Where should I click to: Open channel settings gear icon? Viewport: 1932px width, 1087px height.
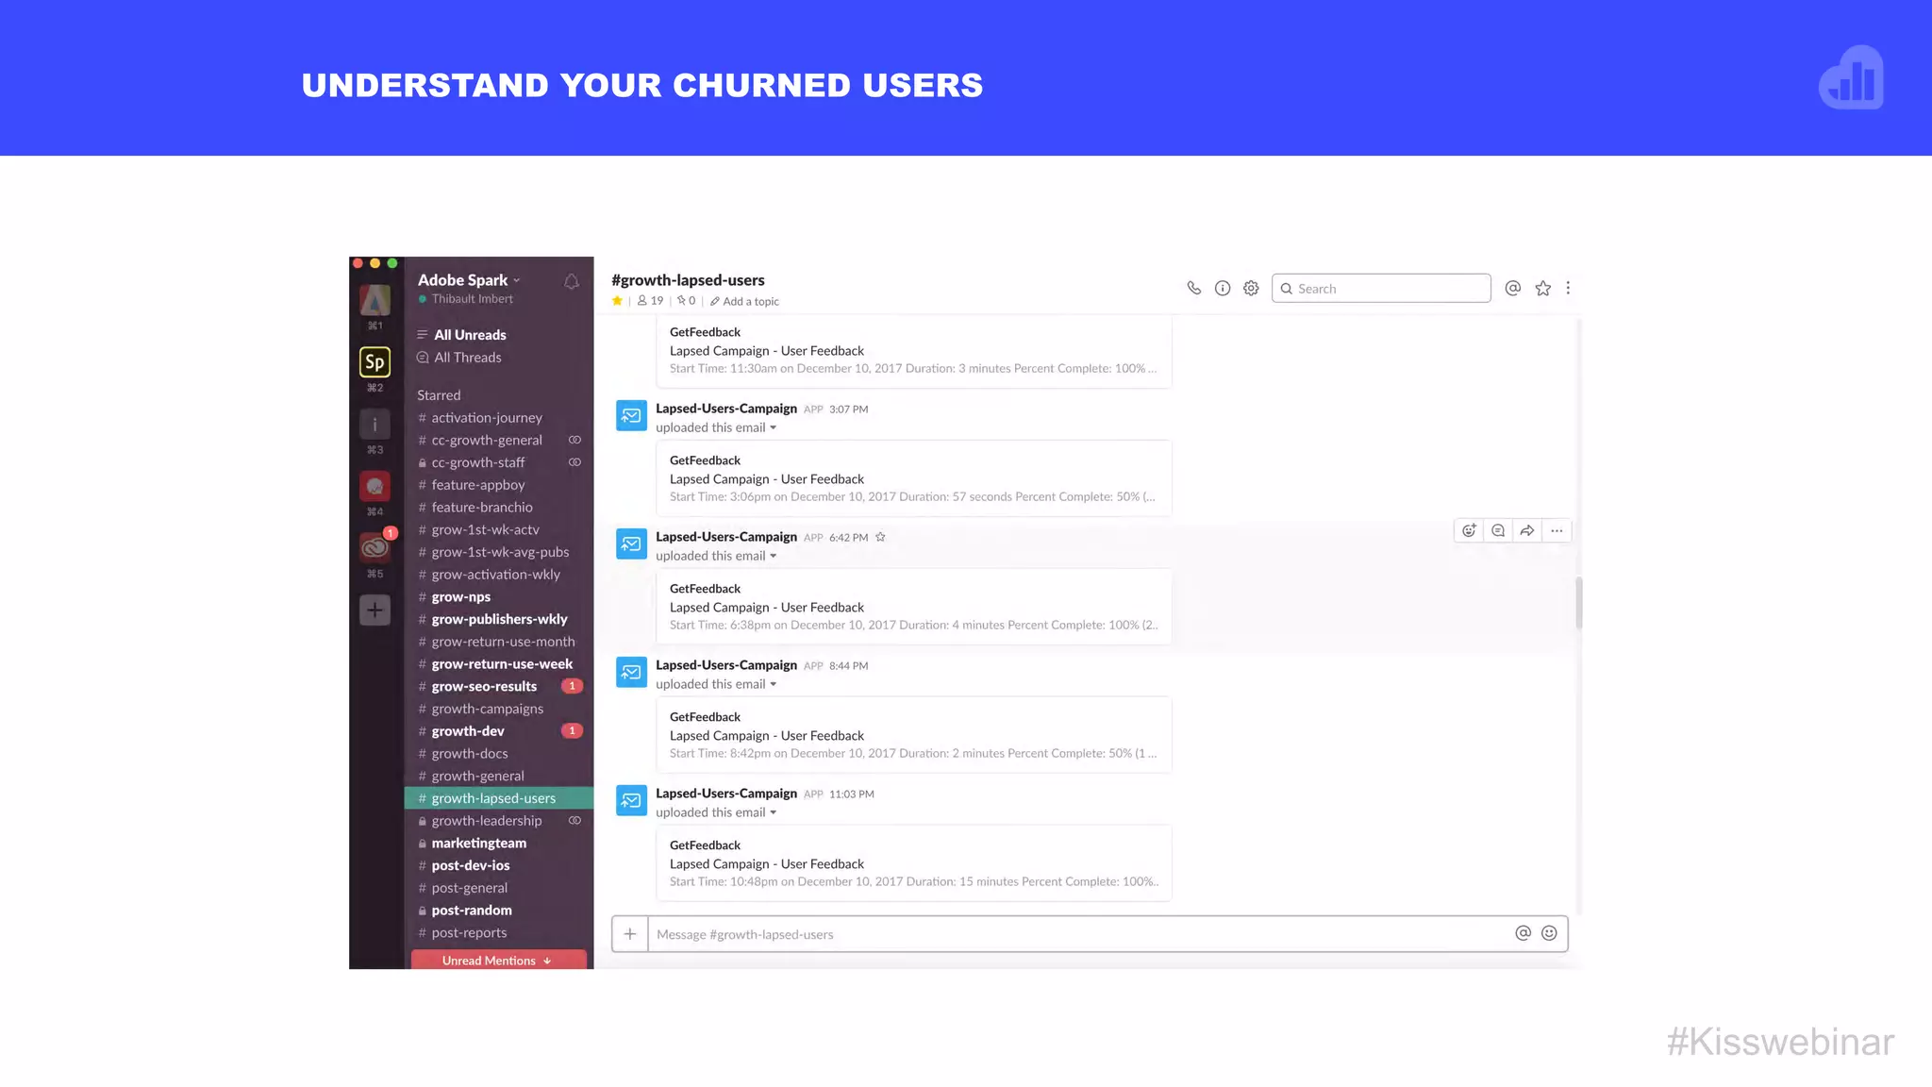click(x=1251, y=289)
